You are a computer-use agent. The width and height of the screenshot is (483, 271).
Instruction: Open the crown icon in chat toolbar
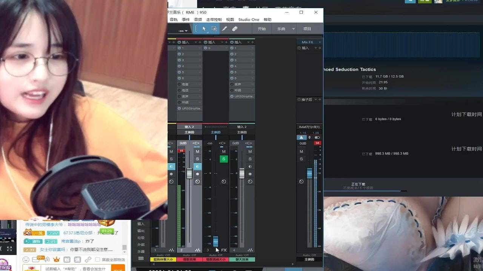[57, 259]
